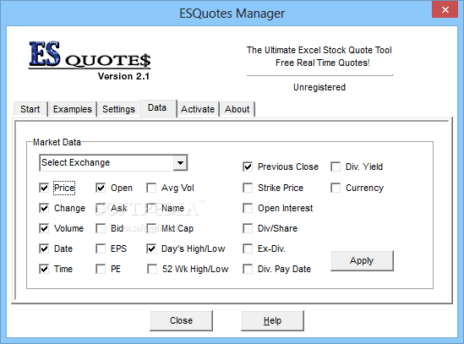Untick the Date checkbox
Screen dimensions: 464x344
pos(44,248)
